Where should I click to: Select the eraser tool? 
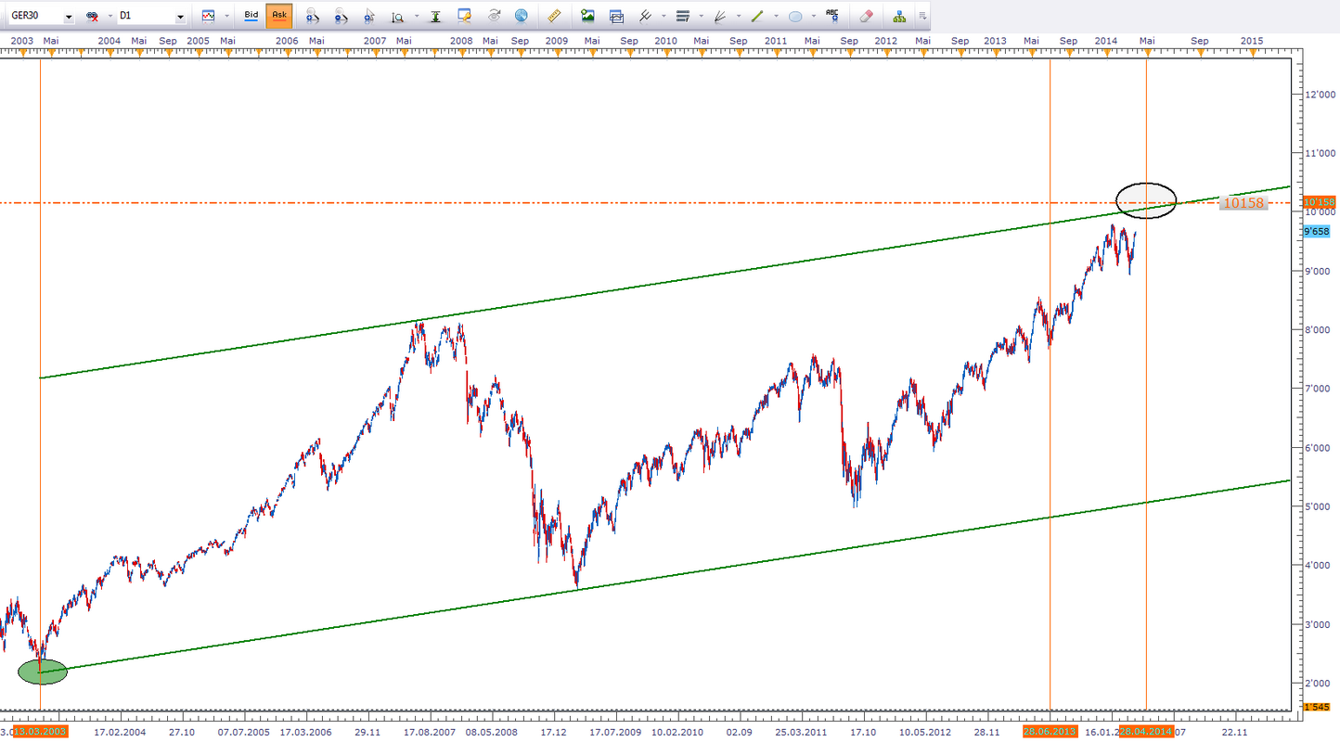(866, 16)
